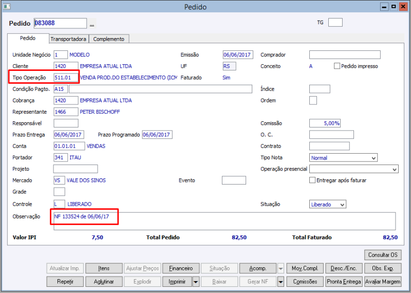Viewport: 411px width, 293px height.
Task: Click the Prazo Entrega date field
Action: [x=69, y=135]
